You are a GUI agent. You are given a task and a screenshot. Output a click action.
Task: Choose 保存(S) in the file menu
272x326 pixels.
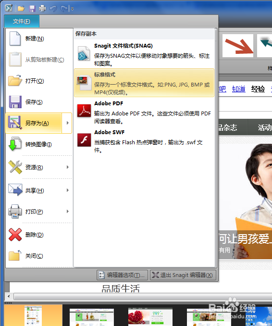point(39,102)
